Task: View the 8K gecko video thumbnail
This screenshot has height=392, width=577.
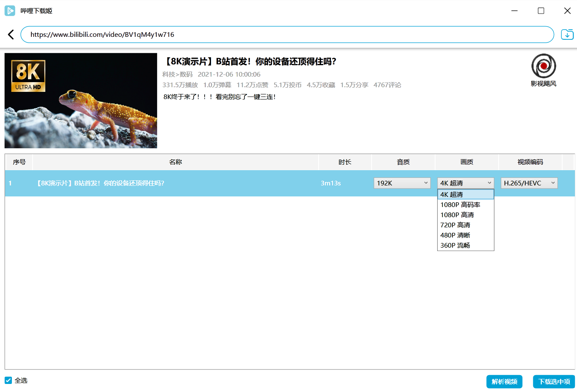Action: (81, 100)
